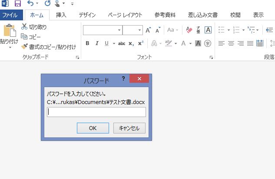Screen dimensions: 275x179
Task: Click キャンセル in password dialog
Action: click(x=129, y=128)
